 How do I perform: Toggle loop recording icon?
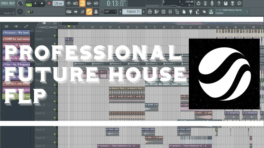coord(96,3)
